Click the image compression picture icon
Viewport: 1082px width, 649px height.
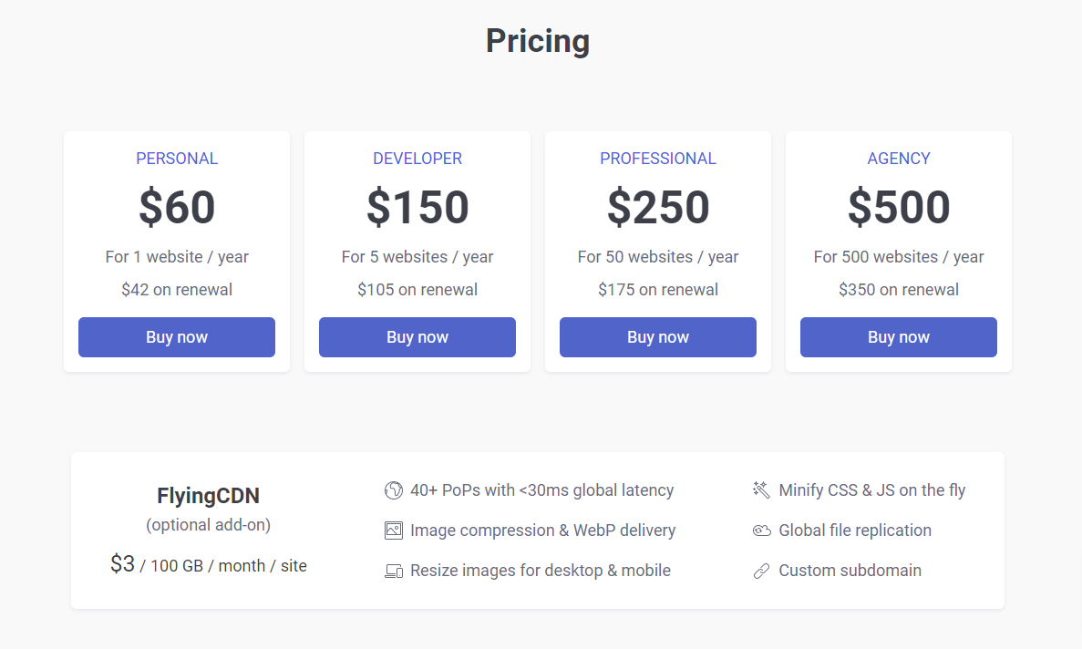click(x=393, y=531)
